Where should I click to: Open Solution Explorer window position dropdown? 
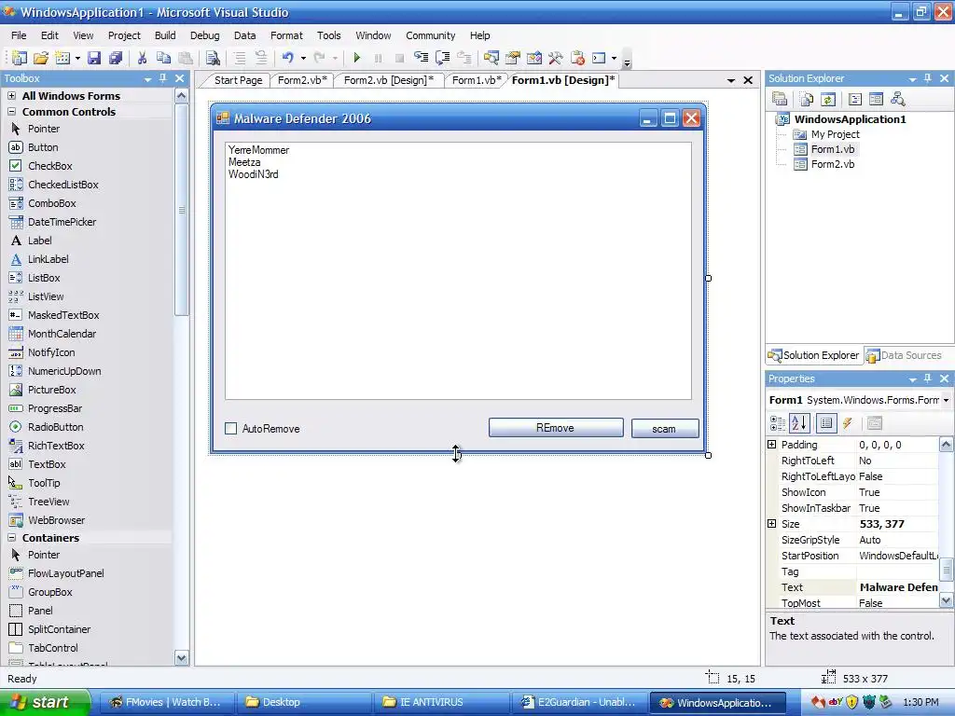click(912, 78)
